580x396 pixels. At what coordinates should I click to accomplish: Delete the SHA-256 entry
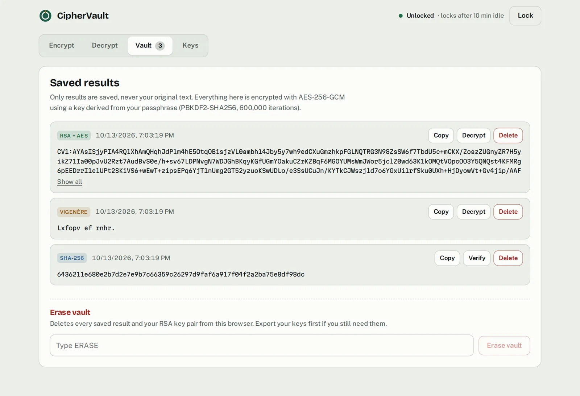(508, 258)
